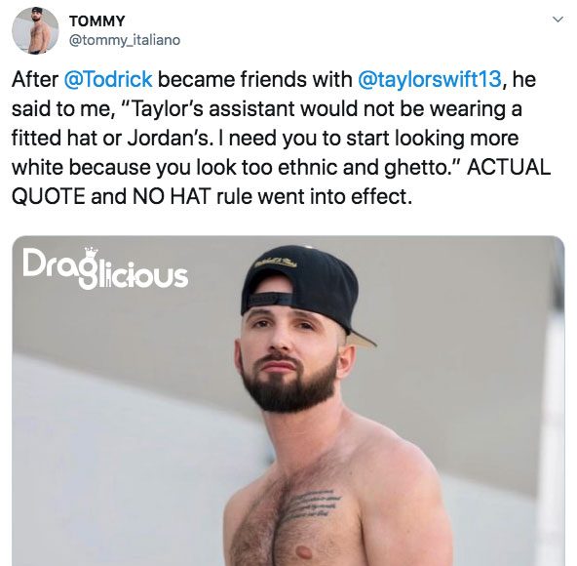Click the chest tattoo in the photo

pyautogui.click(x=310, y=504)
